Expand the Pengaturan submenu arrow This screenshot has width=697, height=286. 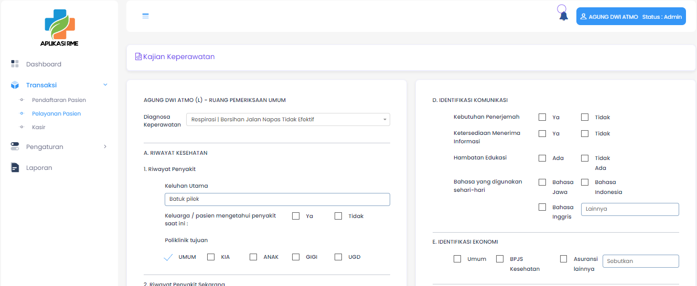pos(105,147)
